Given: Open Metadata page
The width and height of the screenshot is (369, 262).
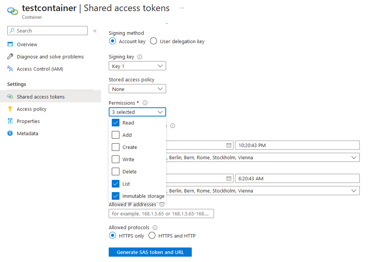Looking at the screenshot, I should [x=27, y=133].
